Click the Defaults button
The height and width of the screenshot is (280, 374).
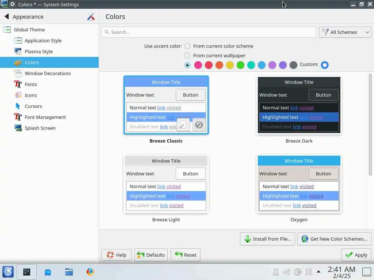click(x=151, y=255)
